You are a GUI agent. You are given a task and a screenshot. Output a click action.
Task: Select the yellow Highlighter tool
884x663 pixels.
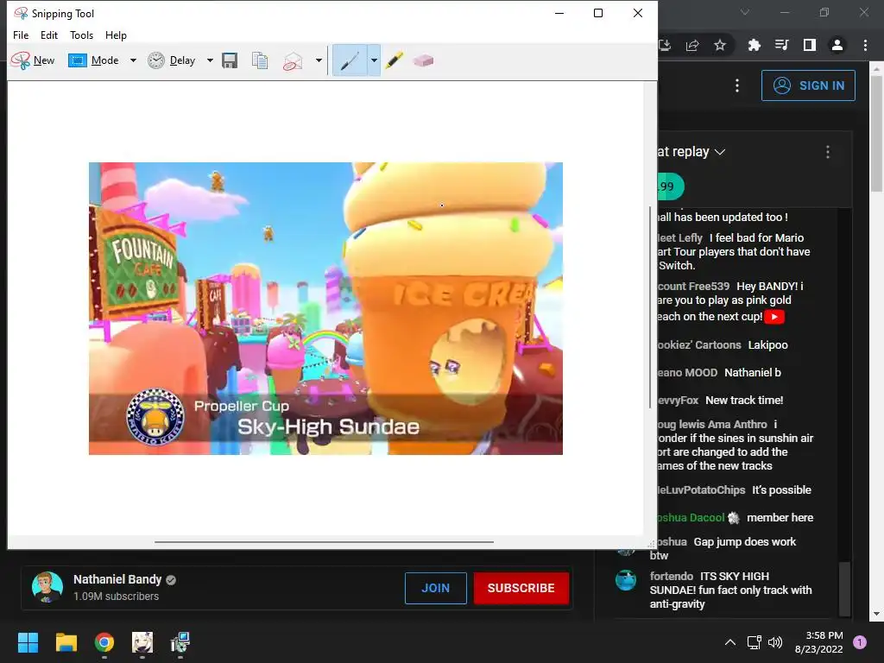point(394,60)
